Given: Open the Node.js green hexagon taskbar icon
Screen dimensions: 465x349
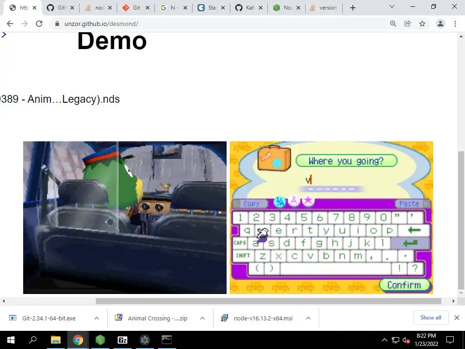Looking at the screenshot, I should (x=100, y=340).
